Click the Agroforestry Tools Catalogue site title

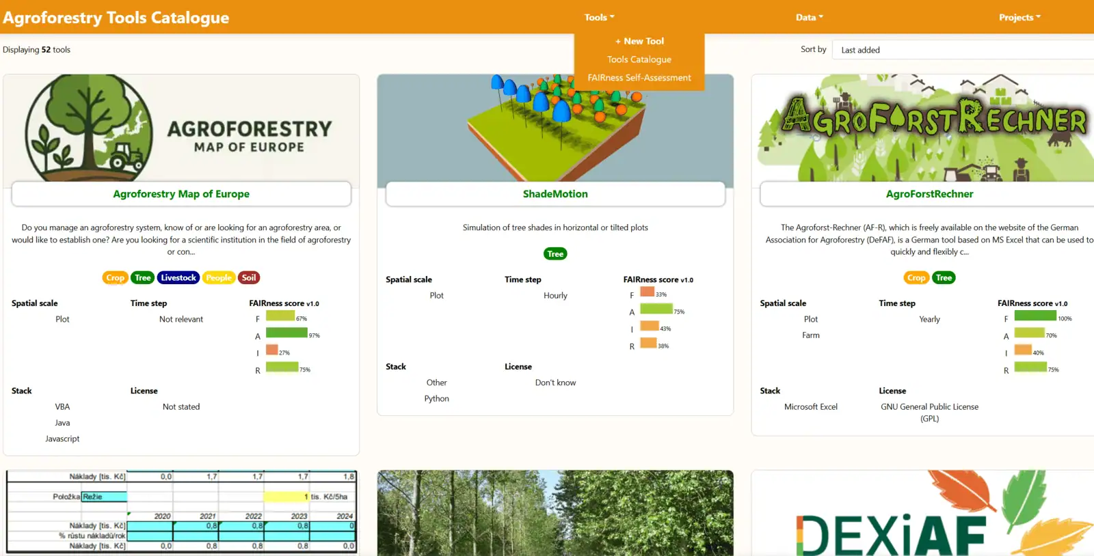pos(116,18)
